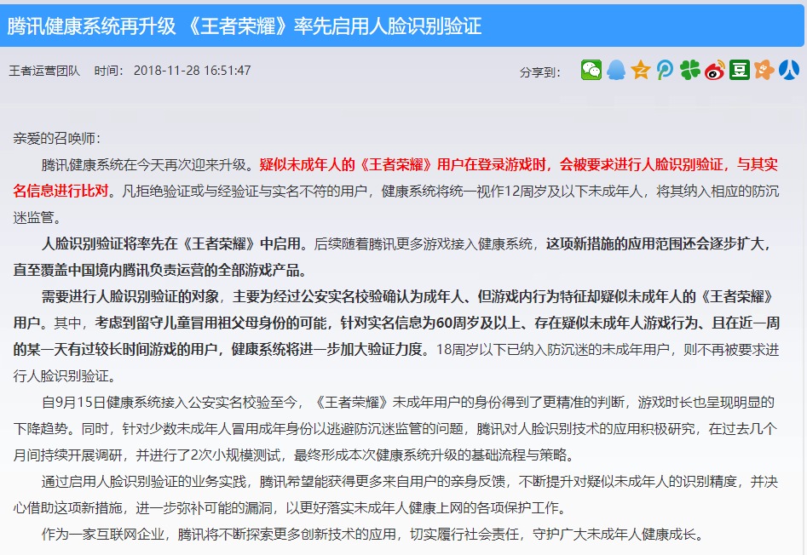Click the closing paragraph starting 作为一家互联网企业

click(372, 535)
